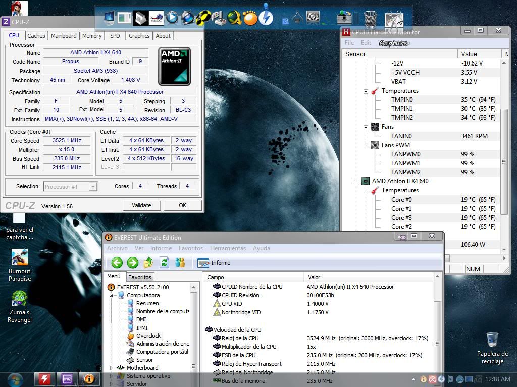Image resolution: width=517 pixels, height=387 pixels.
Task: Open the Informe menu in EVEREST
Action: [161, 248]
